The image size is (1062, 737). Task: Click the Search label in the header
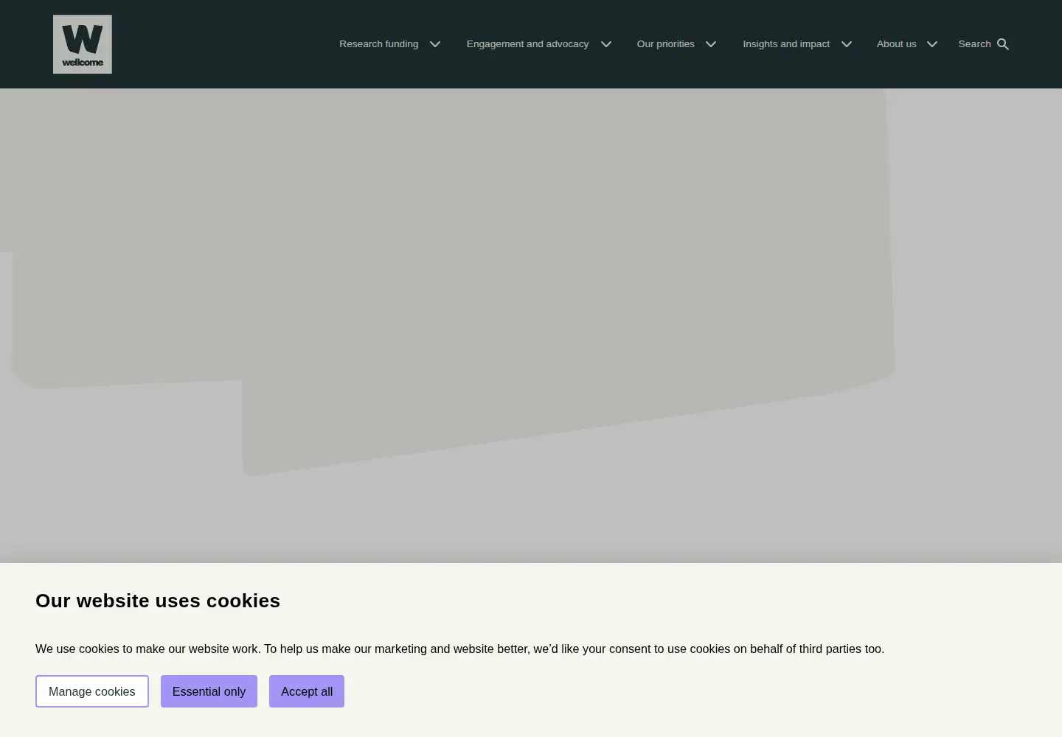pyautogui.click(x=974, y=44)
